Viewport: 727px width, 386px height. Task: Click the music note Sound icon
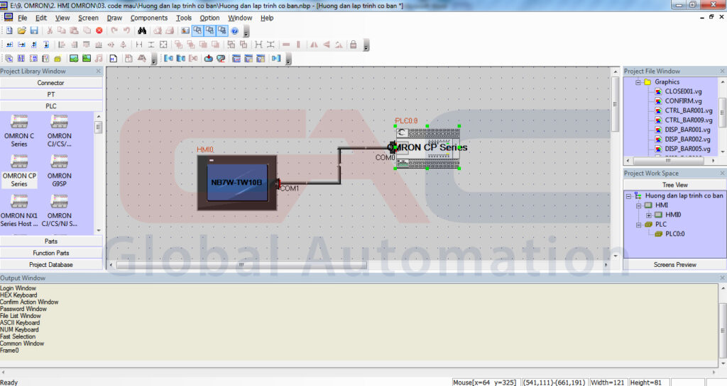point(99,58)
